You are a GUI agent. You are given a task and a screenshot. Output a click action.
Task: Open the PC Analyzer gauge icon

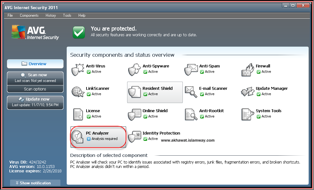click(77, 137)
